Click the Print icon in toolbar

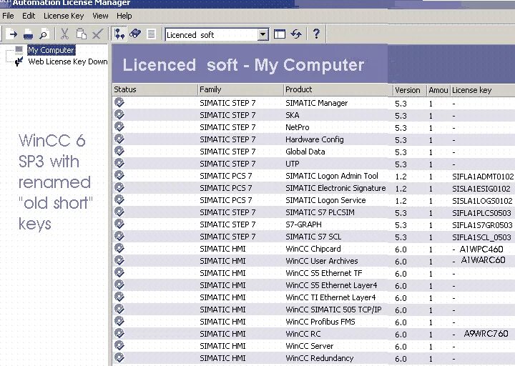(28, 34)
